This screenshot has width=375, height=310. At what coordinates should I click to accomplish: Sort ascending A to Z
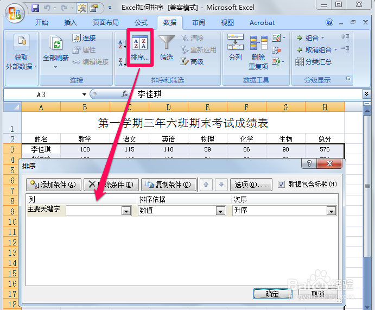122,44
